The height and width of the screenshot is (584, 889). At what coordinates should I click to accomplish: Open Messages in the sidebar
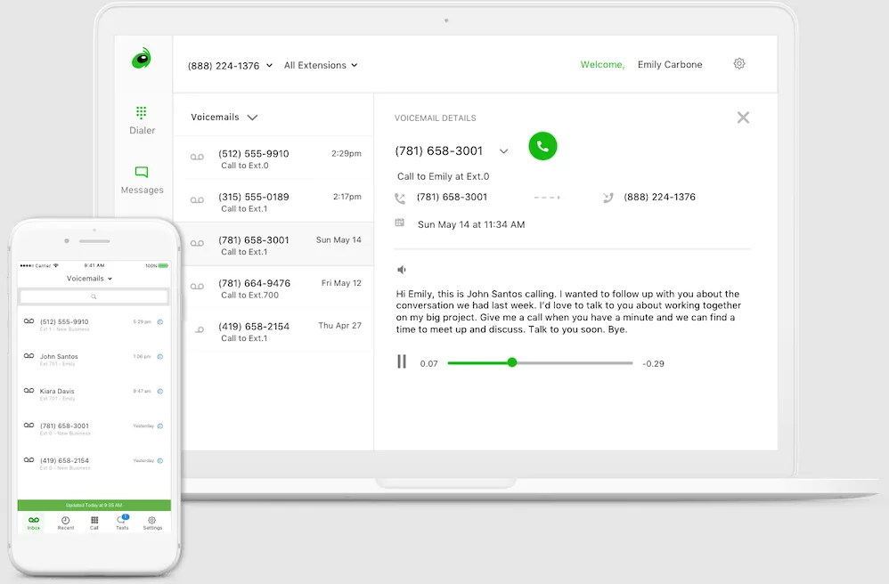[x=142, y=179]
